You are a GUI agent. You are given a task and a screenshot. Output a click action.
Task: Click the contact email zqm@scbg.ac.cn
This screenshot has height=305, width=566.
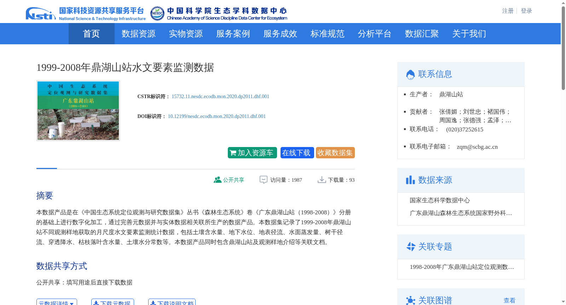[477, 147]
